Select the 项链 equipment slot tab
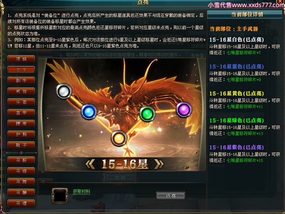 (x=21, y=59)
